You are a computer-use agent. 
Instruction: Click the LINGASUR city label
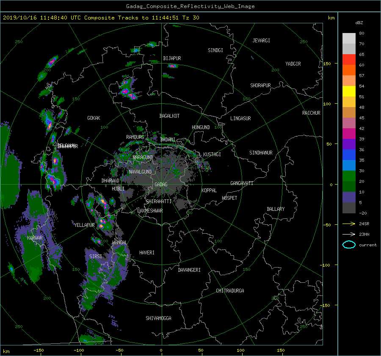[x=240, y=119]
